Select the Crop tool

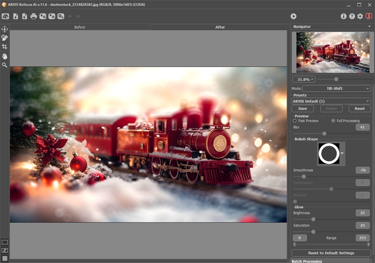[x=4, y=47]
